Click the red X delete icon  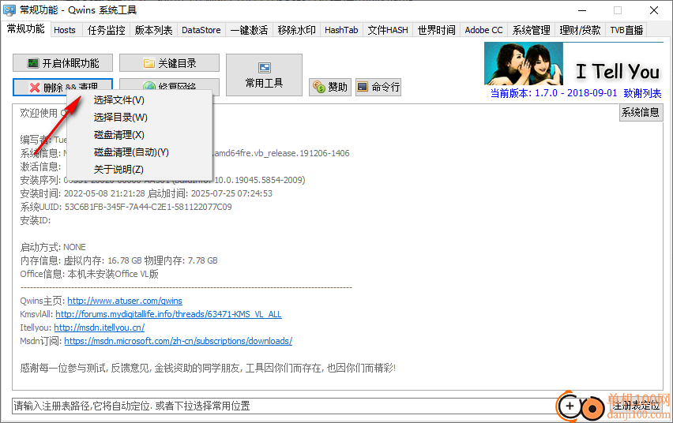(x=35, y=88)
